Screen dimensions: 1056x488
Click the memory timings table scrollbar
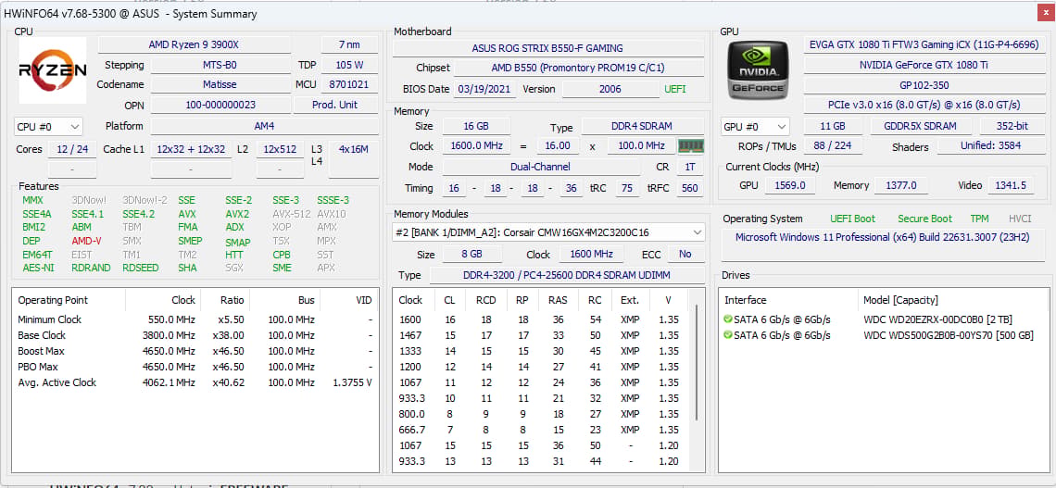pyautogui.click(x=697, y=364)
